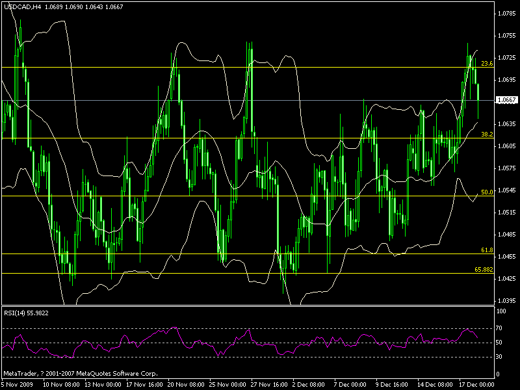Click the RSI 50 level label
The width and height of the screenshot is (520, 390).
[499, 343]
